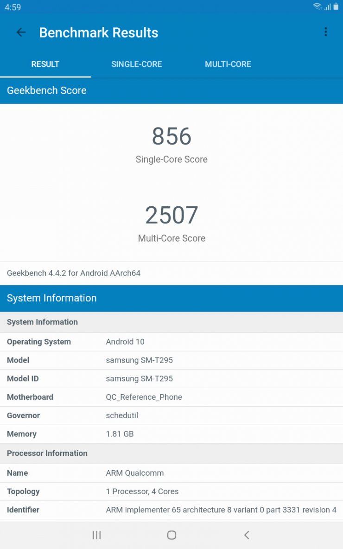Screen dimensions: 343x549
Task: Tap the Single-Core Score label
Action: [171, 160]
